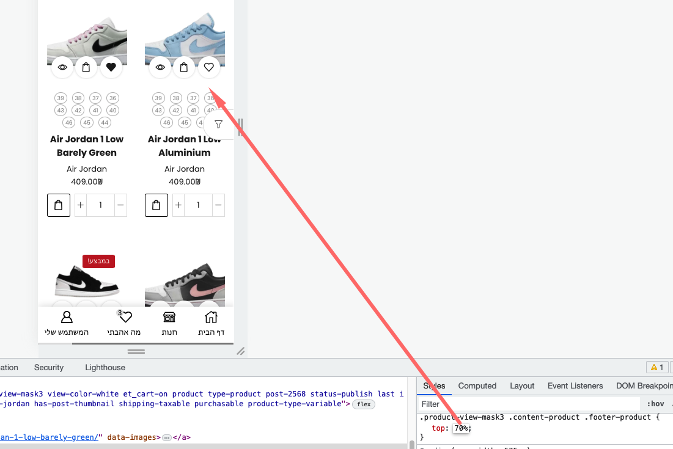Screen dimensions: 673x449
Task: Click the overlay bag icon on Aluminium shoe image
Action: click(x=184, y=67)
